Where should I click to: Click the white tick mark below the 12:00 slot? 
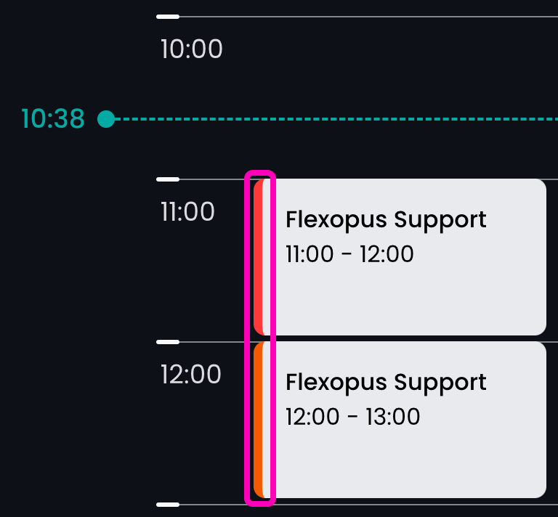click(168, 504)
